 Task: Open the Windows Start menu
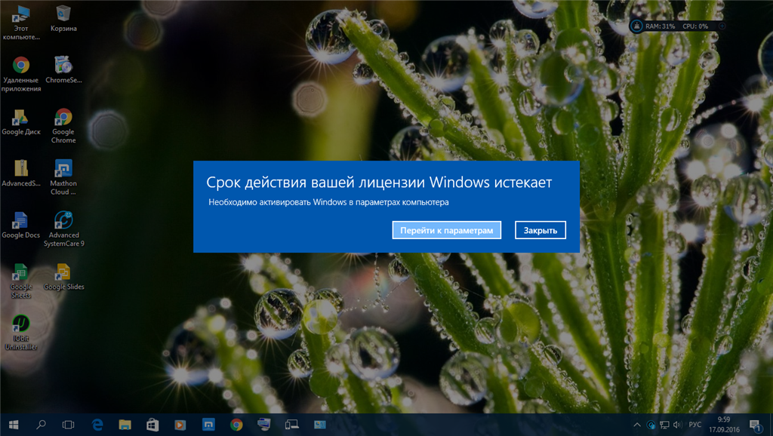pos(14,425)
